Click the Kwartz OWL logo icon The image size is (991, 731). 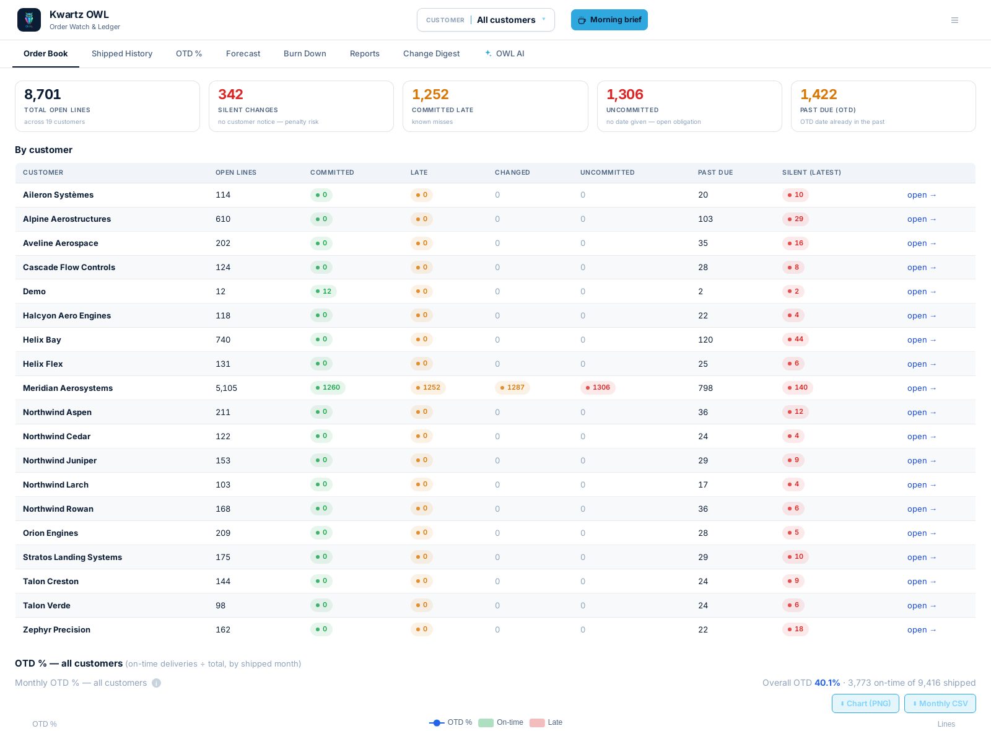click(29, 20)
